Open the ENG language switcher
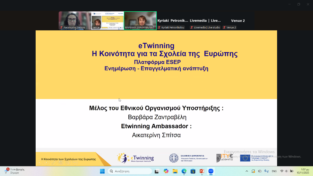The image size is (313, 176). pyautogui.click(x=274, y=171)
